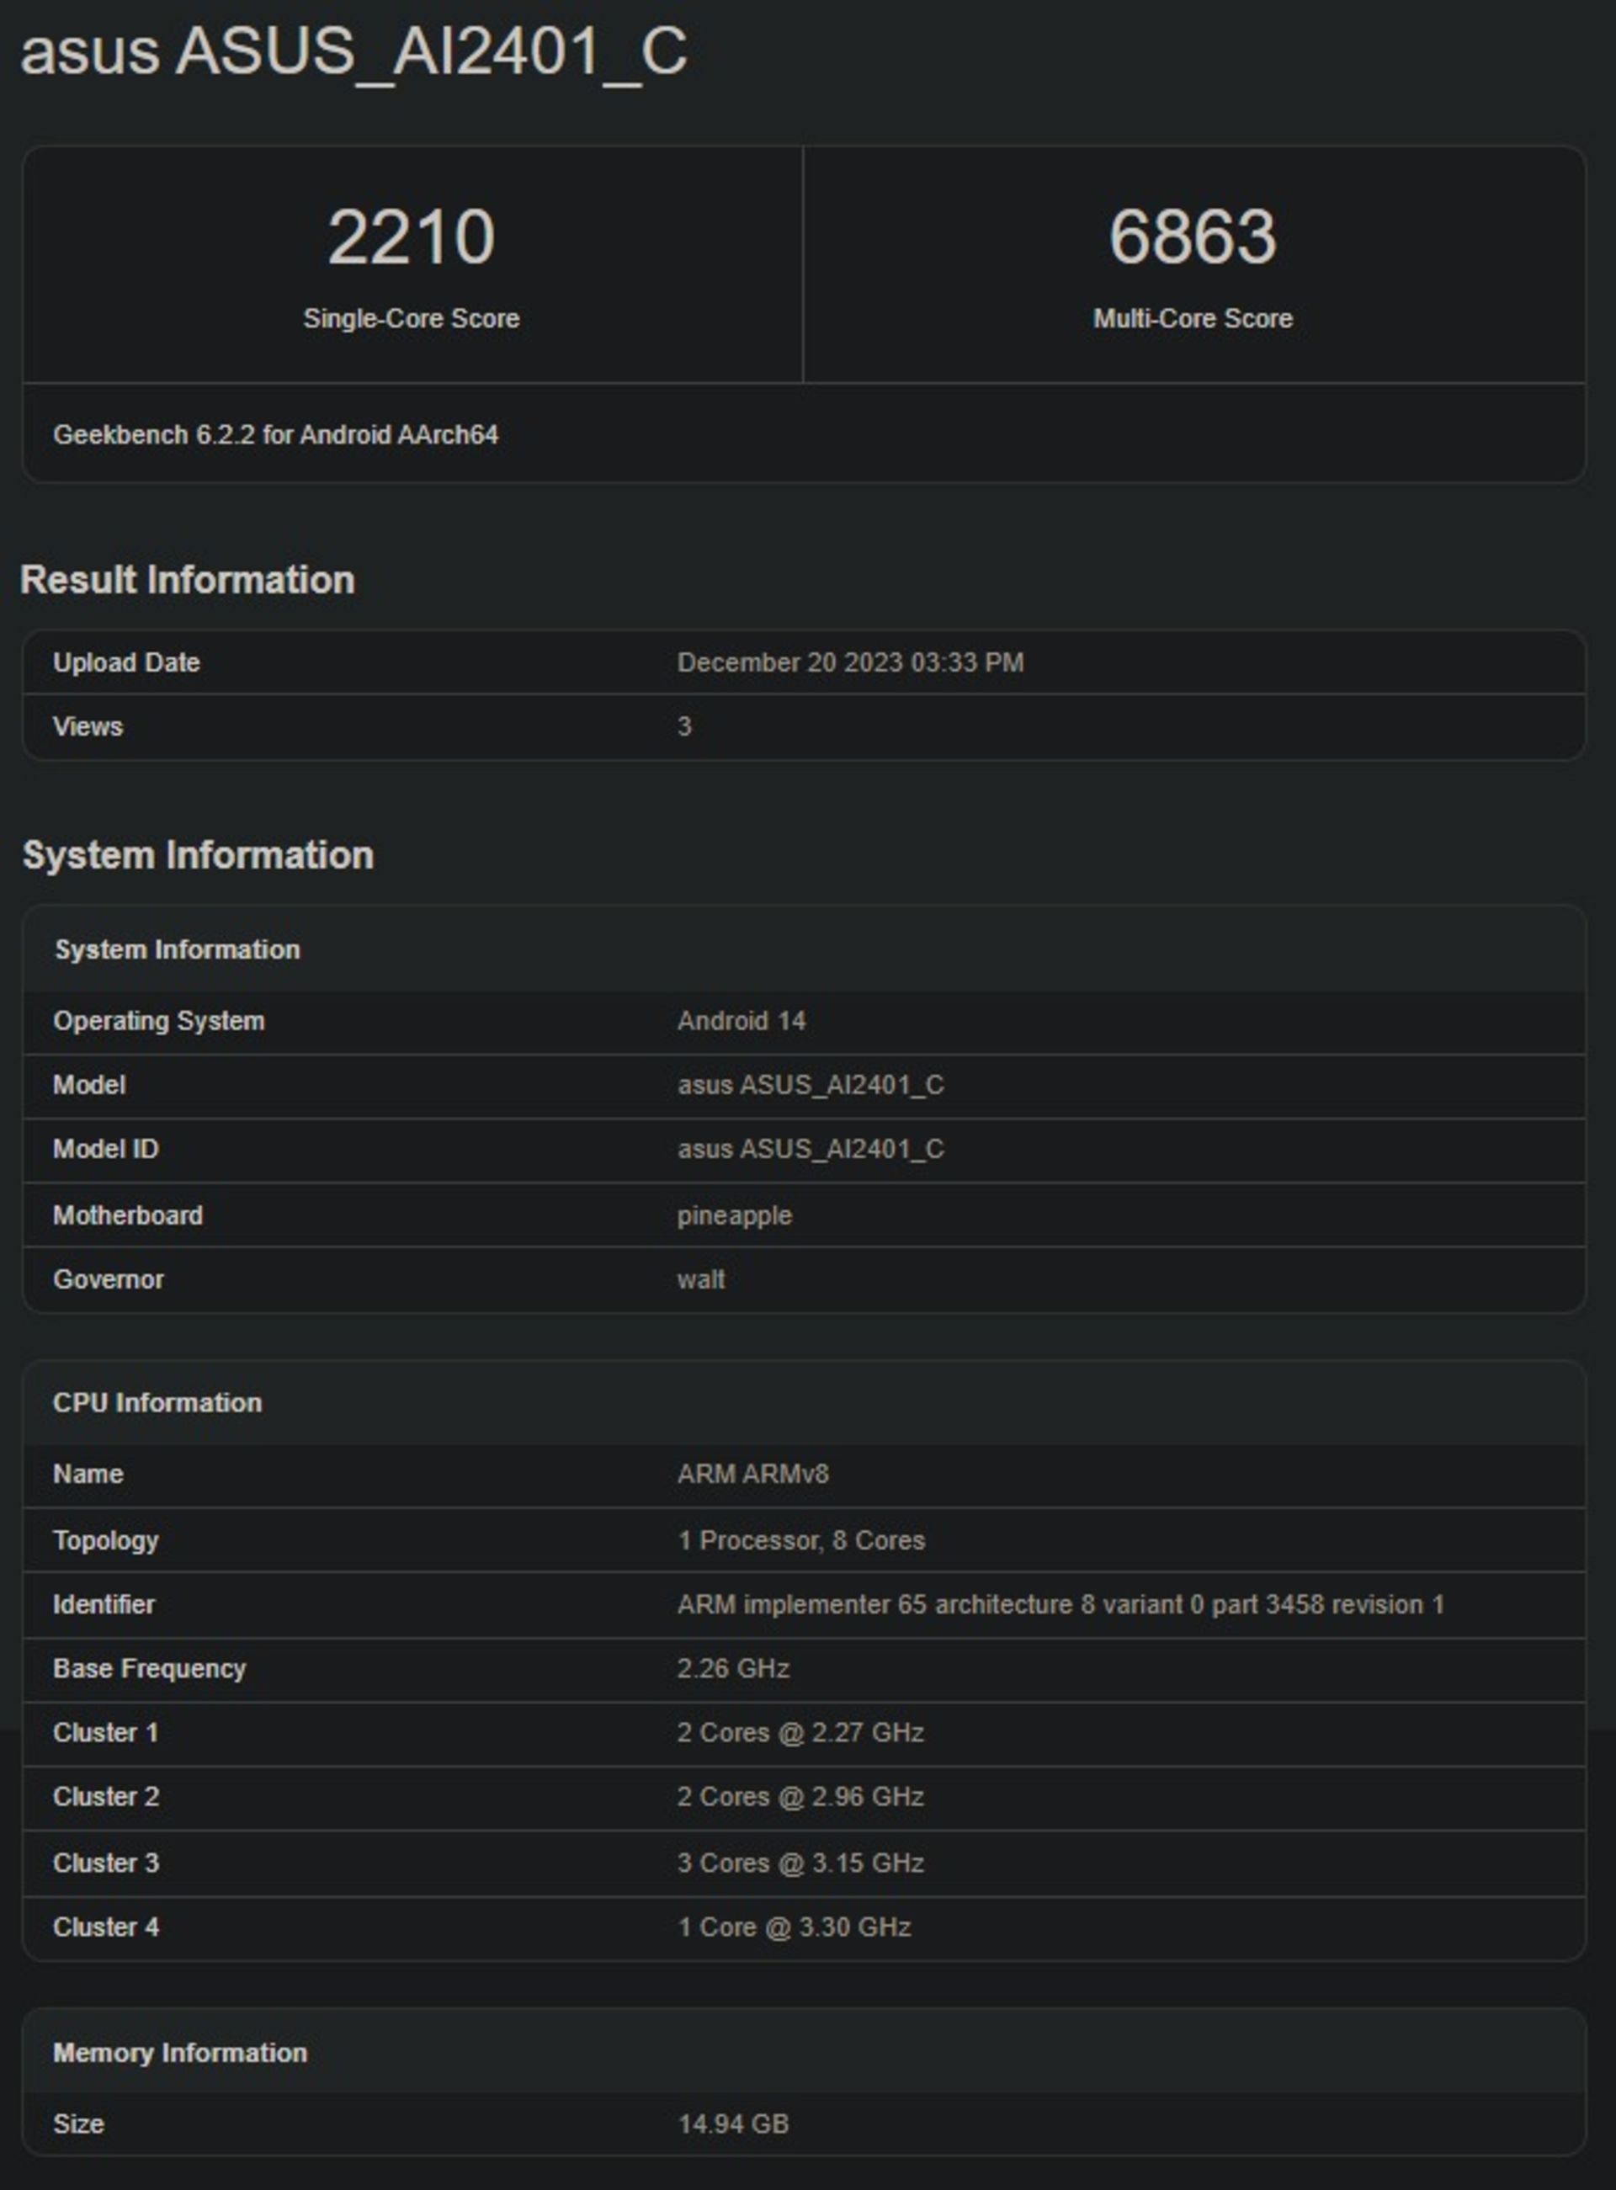Click the ARM implementer identifier text
This screenshot has width=1616, height=2190.
coord(1060,1604)
